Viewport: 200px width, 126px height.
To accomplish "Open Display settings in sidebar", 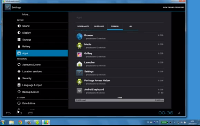I will point(26,33).
